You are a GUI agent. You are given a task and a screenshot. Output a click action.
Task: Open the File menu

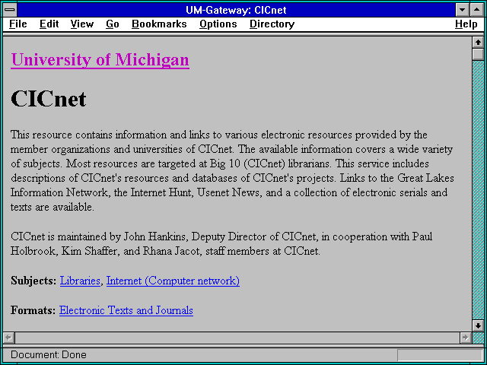point(18,24)
